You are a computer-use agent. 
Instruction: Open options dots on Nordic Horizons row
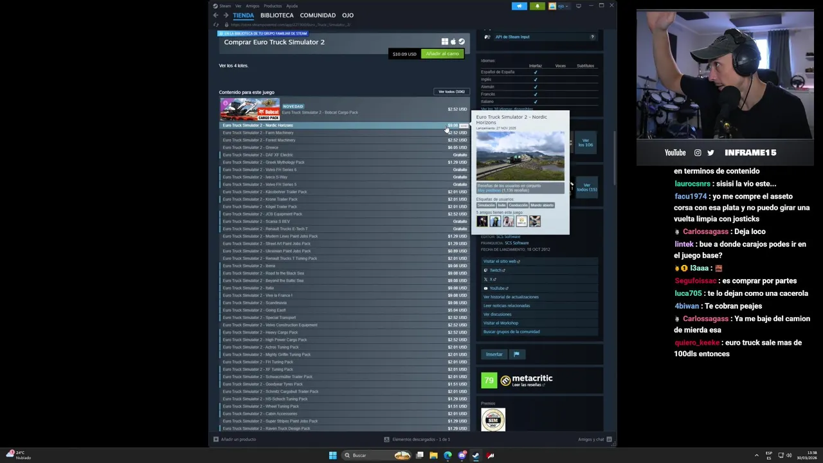click(x=464, y=125)
